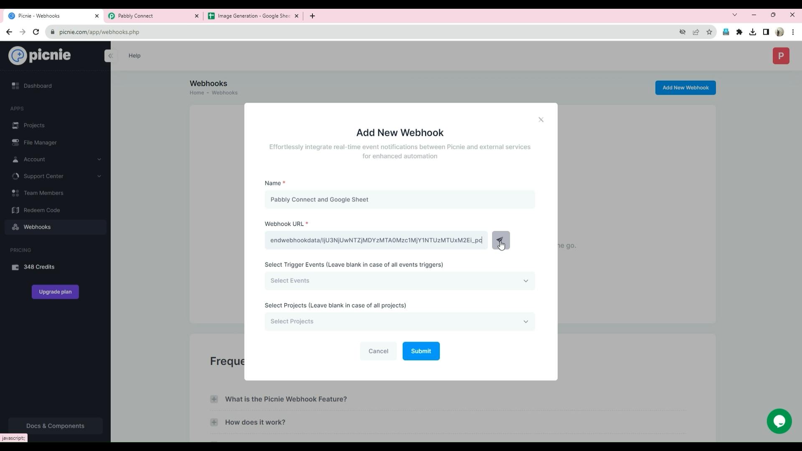Viewport: 802px width, 451px height.
Task: Switch to Pabbly Connect tab
Action: tap(152, 16)
